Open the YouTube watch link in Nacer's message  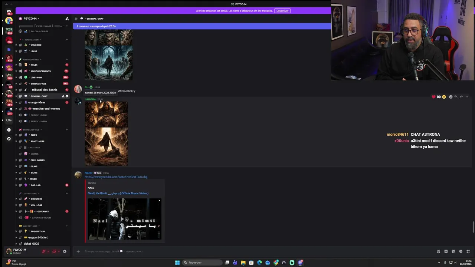point(116,177)
